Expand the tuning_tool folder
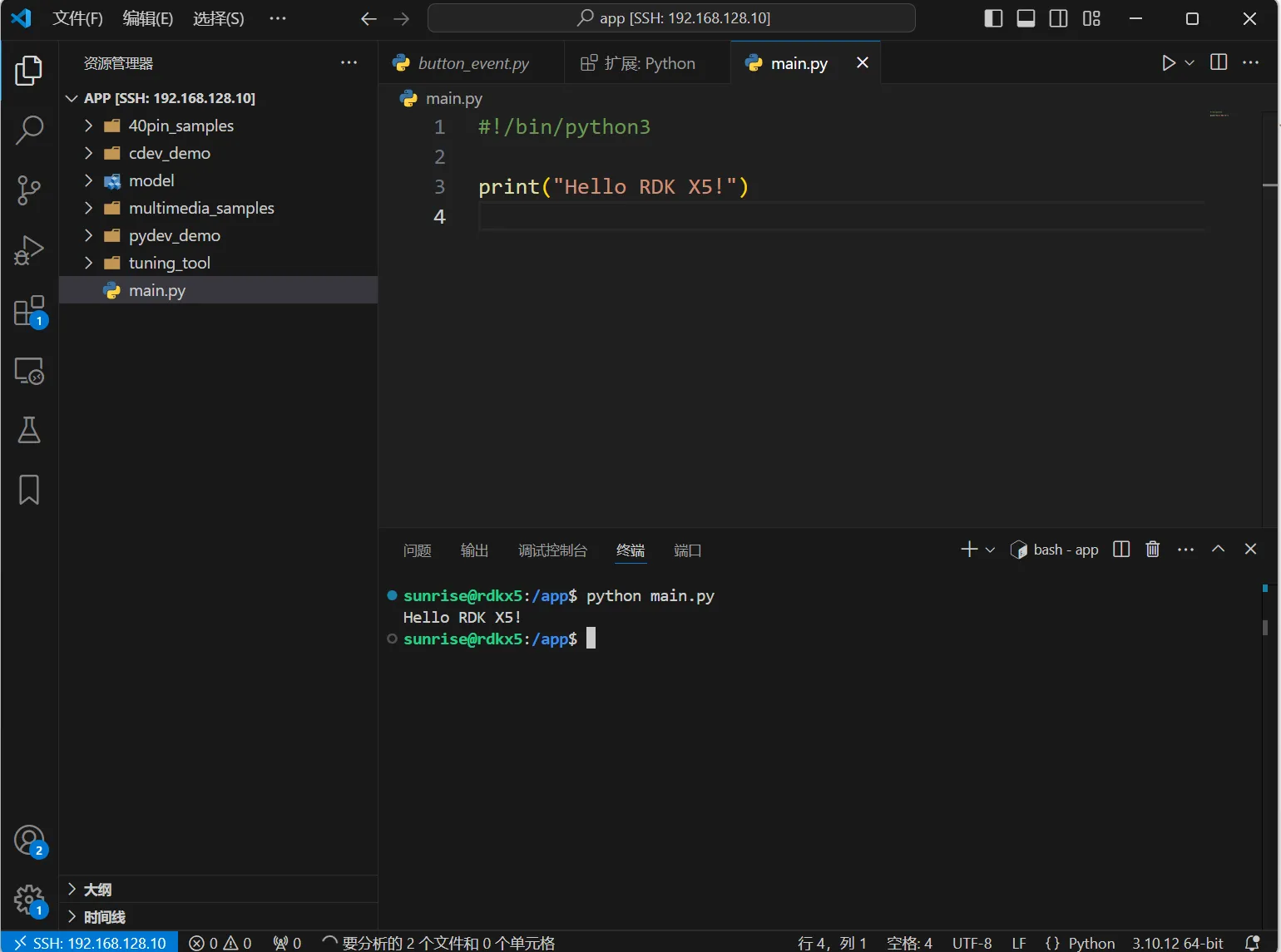Image resolution: width=1281 pixels, height=952 pixels. click(89, 263)
